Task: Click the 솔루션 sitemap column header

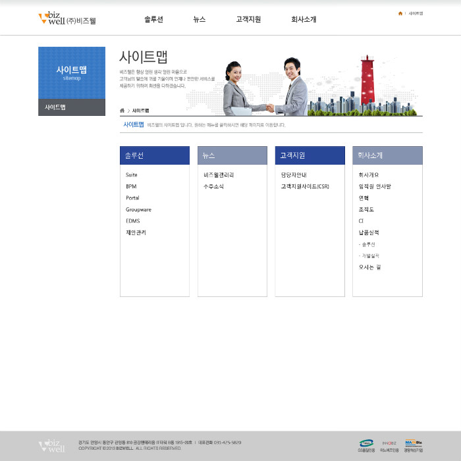Action: pyautogui.click(x=155, y=155)
